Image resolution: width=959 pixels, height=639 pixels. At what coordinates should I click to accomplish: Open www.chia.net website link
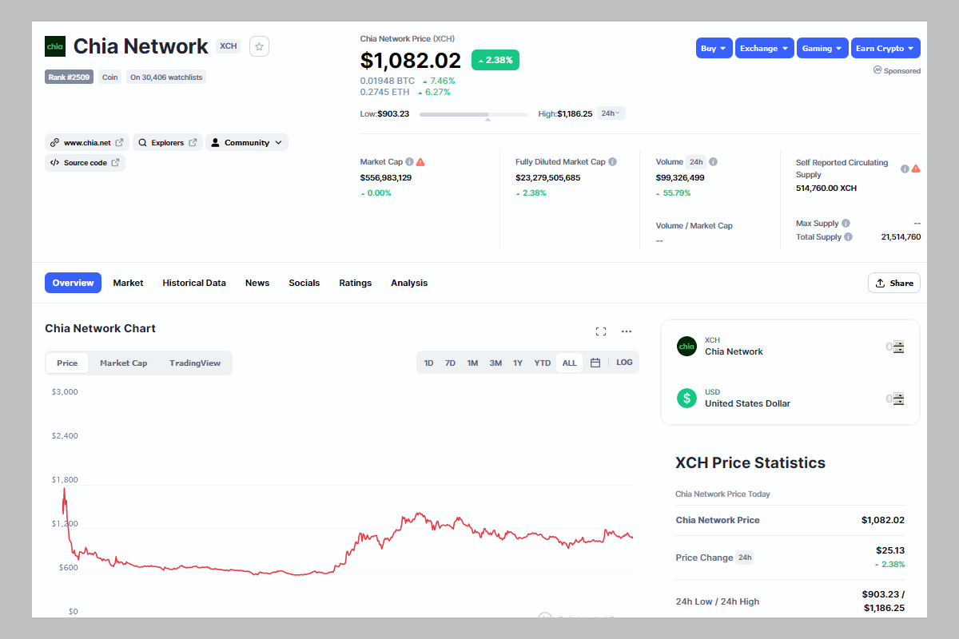pyautogui.click(x=87, y=143)
